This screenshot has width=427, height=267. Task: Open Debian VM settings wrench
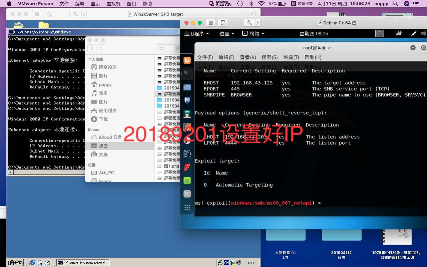click(249, 23)
